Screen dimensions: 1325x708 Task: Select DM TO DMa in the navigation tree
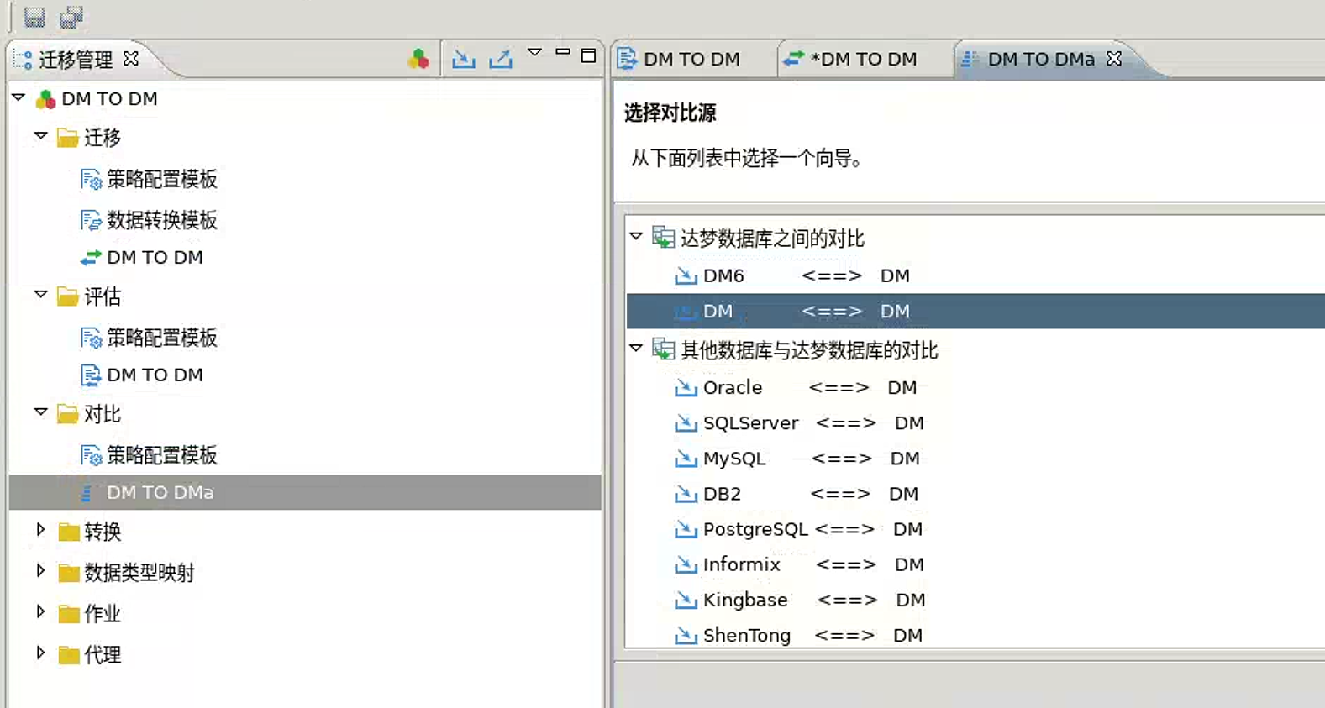(305, 492)
